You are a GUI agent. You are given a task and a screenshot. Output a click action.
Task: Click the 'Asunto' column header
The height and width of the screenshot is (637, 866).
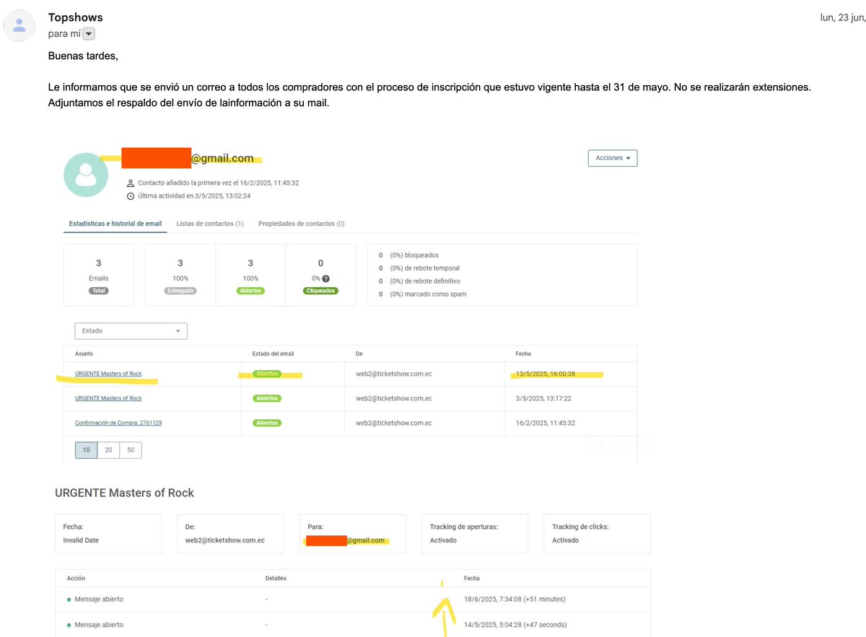pyautogui.click(x=84, y=353)
